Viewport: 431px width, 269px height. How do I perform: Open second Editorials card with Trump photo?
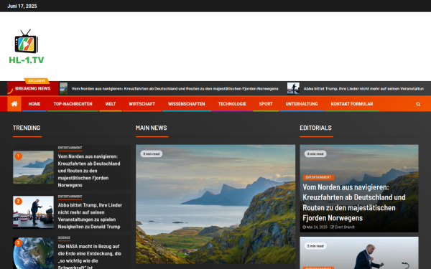click(x=359, y=253)
